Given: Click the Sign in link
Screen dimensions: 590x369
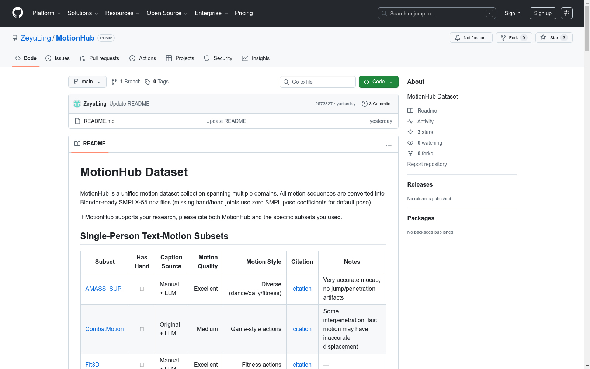Looking at the screenshot, I should pyautogui.click(x=513, y=13).
